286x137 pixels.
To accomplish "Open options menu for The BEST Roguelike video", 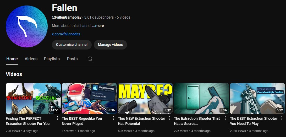I will pyautogui.click(x=114, y=118).
